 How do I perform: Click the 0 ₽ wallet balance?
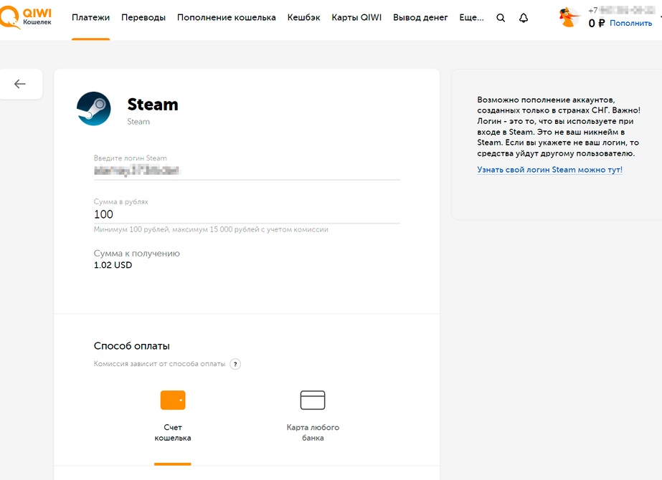[597, 23]
